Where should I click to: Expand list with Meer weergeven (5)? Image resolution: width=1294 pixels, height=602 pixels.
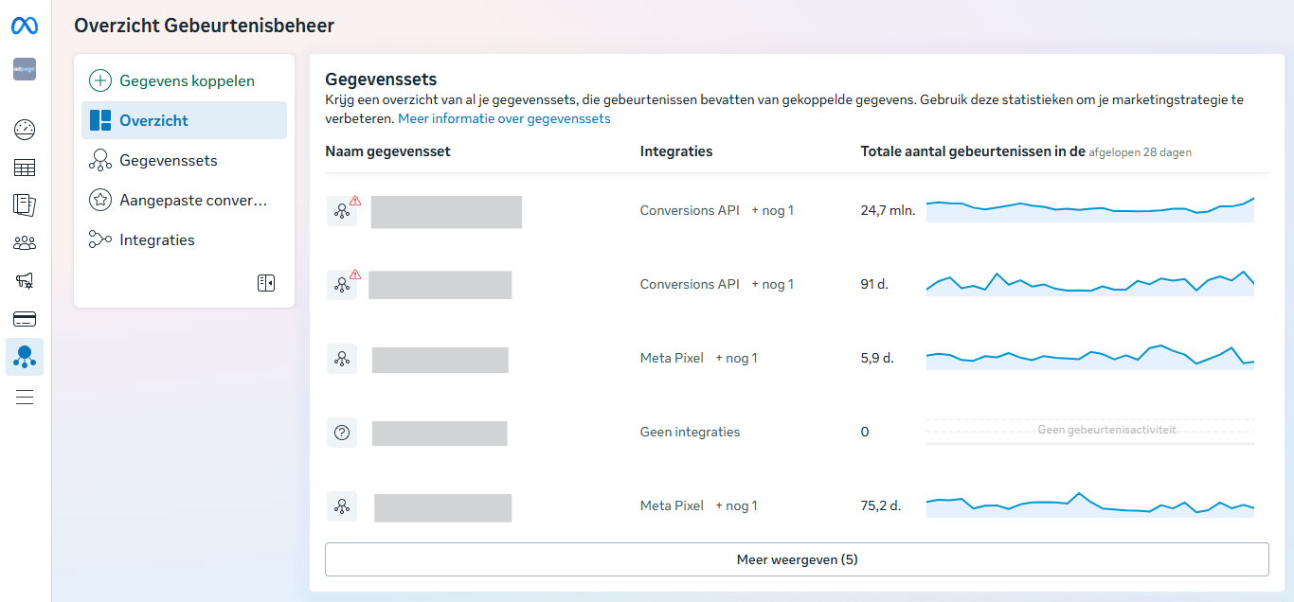tap(797, 559)
